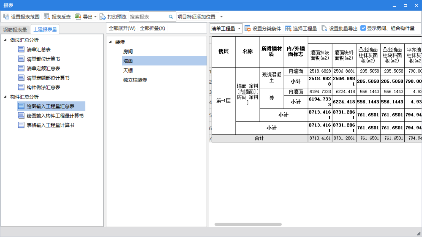Click the 现浇混凝土 material cell
422x237 pixels.
click(272, 78)
